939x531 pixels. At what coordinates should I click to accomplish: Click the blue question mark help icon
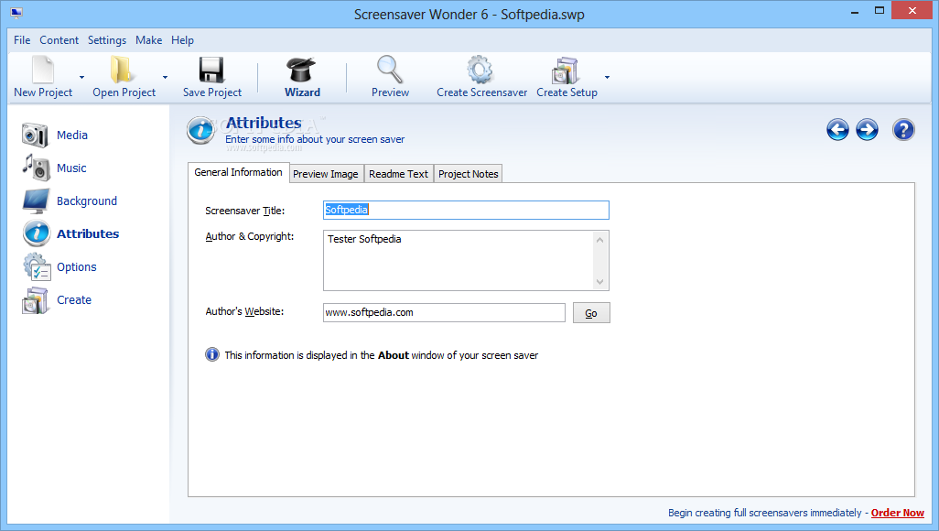pos(903,129)
